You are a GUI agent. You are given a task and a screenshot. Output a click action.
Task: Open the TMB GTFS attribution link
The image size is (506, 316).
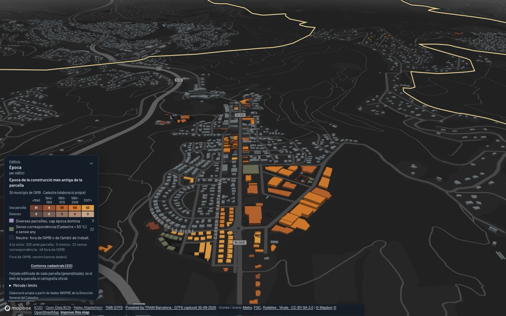pyautogui.click(x=114, y=308)
